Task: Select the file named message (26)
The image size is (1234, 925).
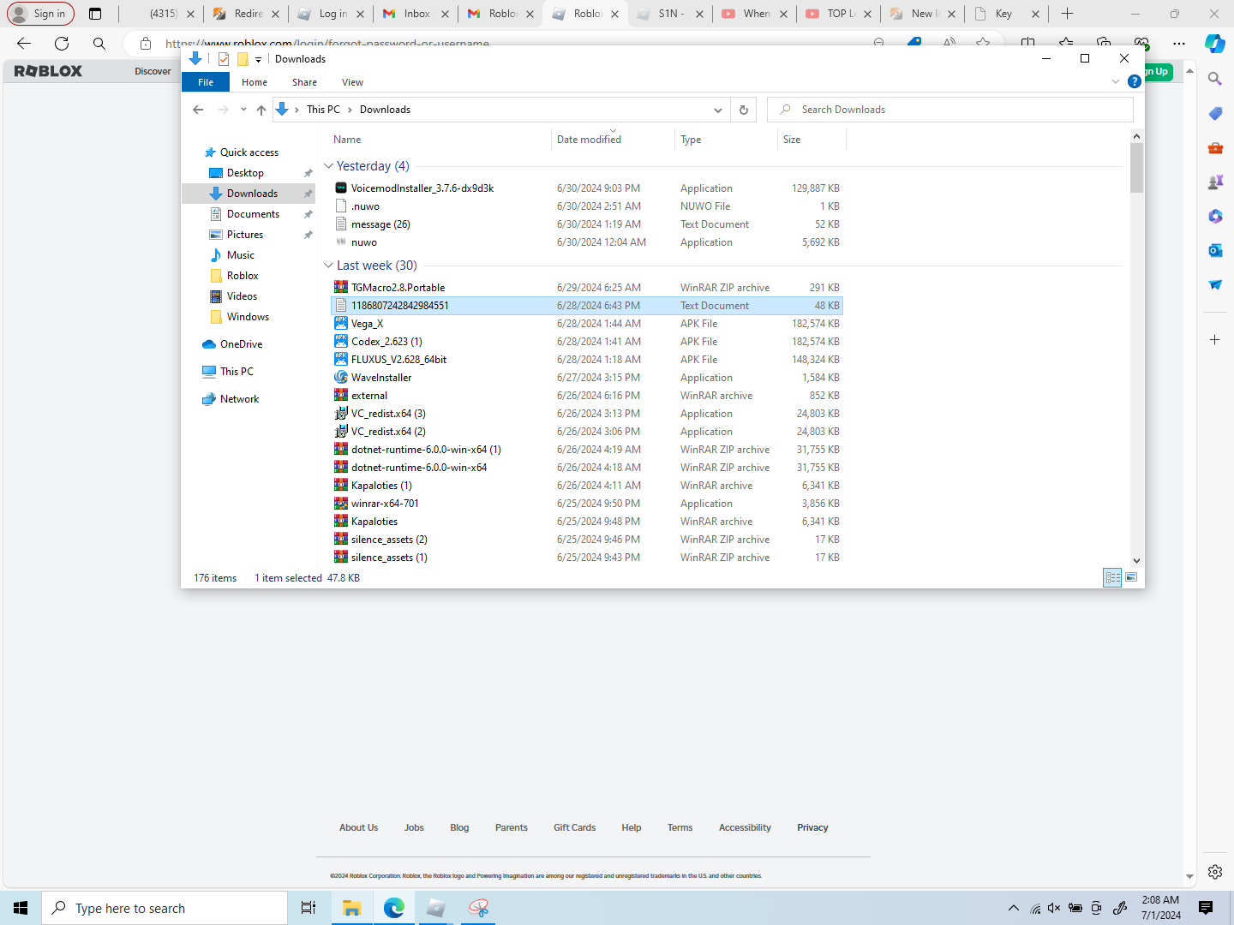Action: tap(380, 224)
